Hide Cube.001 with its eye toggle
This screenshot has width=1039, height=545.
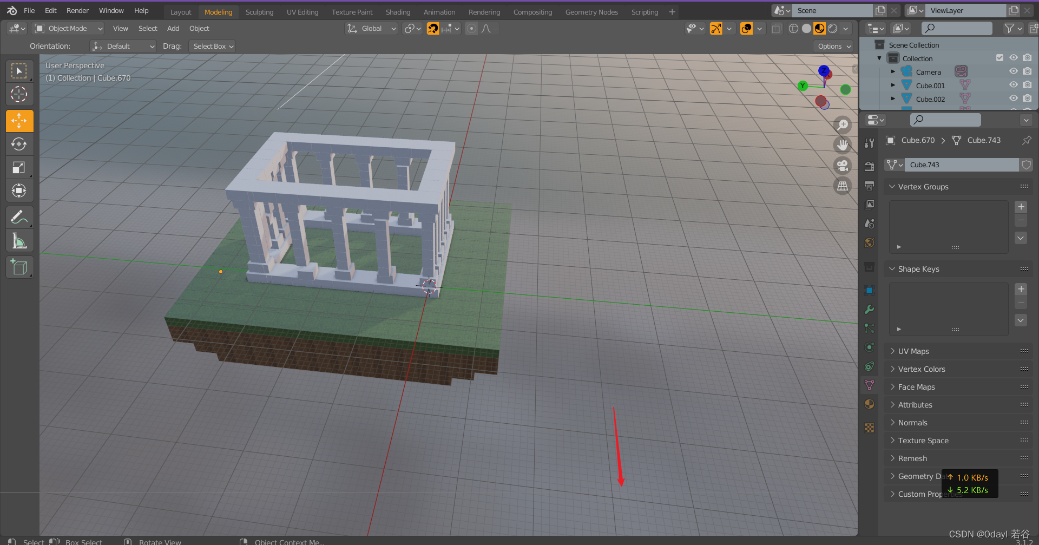pyautogui.click(x=1013, y=85)
